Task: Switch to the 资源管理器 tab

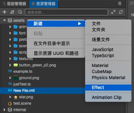Action: [44, 4]
